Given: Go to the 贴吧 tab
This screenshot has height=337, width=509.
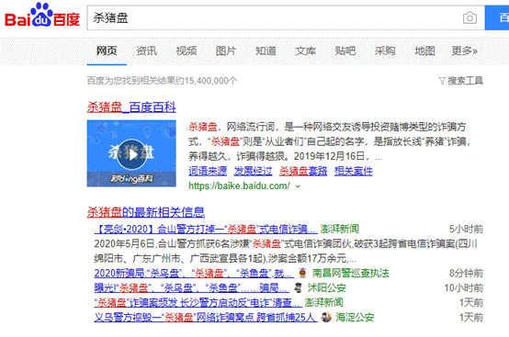Looking at the screenshot, I should pos(345,51).
